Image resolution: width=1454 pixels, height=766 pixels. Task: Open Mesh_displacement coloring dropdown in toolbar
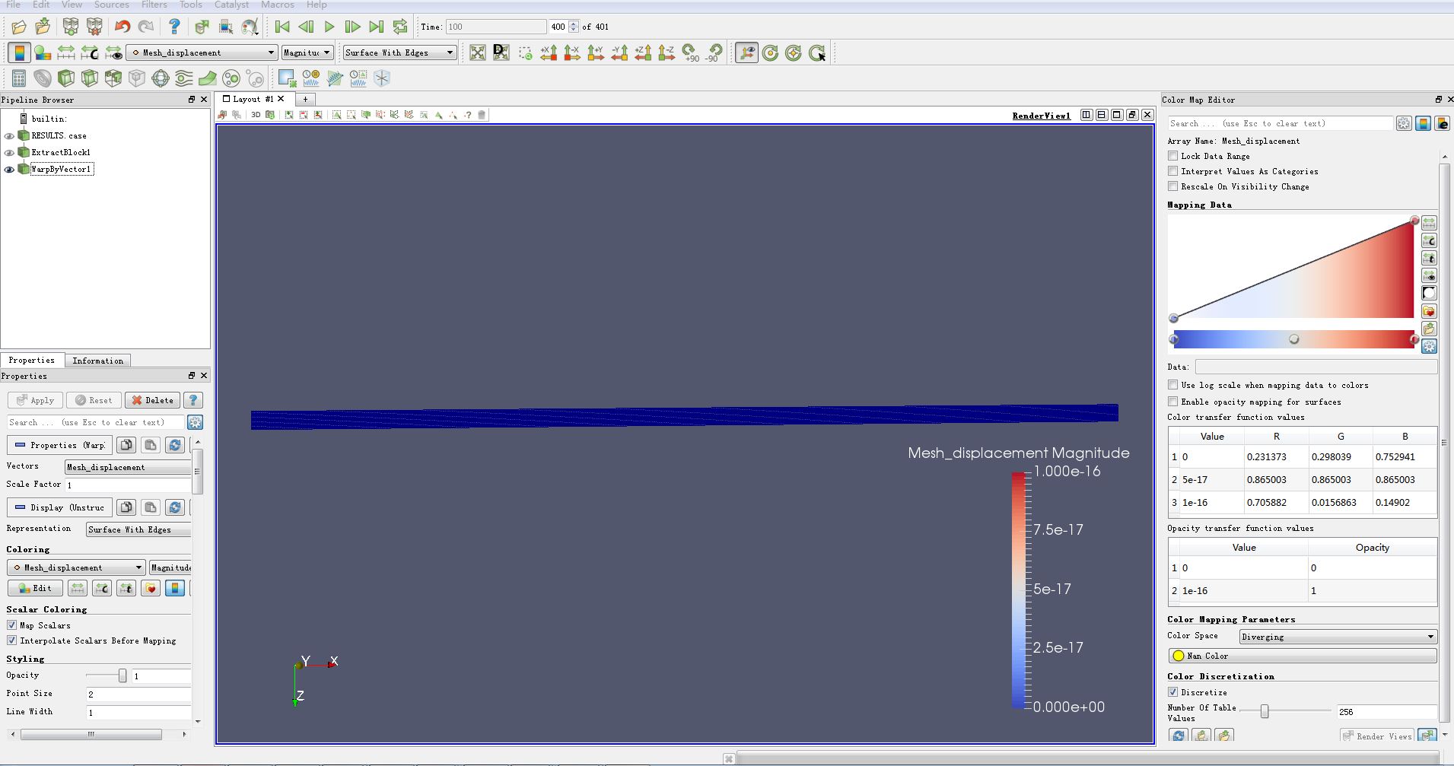tap(202, 52)
